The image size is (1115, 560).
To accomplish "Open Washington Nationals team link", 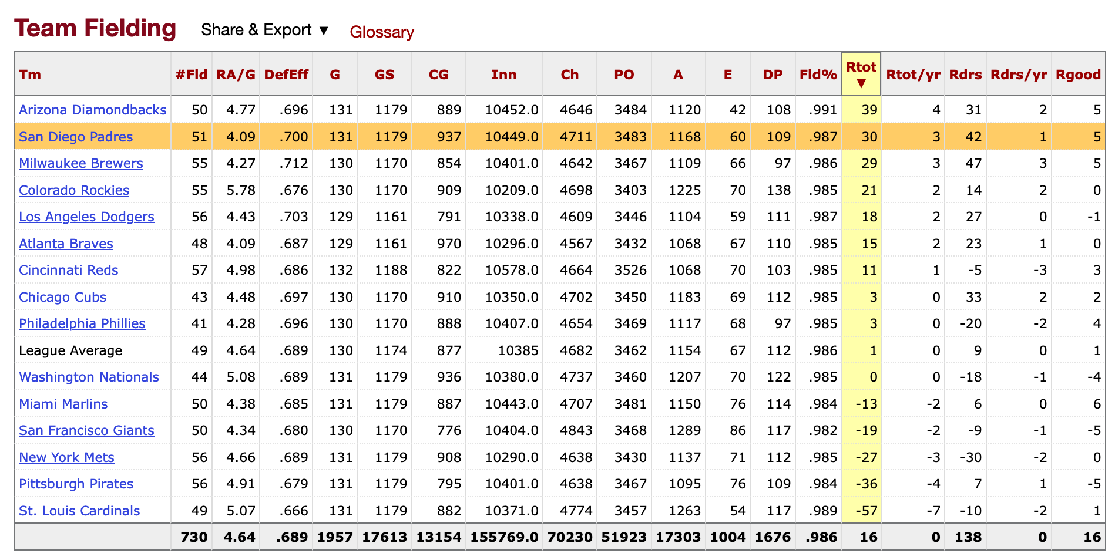I will pos(89,377).
